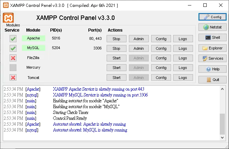The width and height of the screenshot is (229, 149).
Task: Click log line 'Starting Check-Timer'
Action: [71, 113]
